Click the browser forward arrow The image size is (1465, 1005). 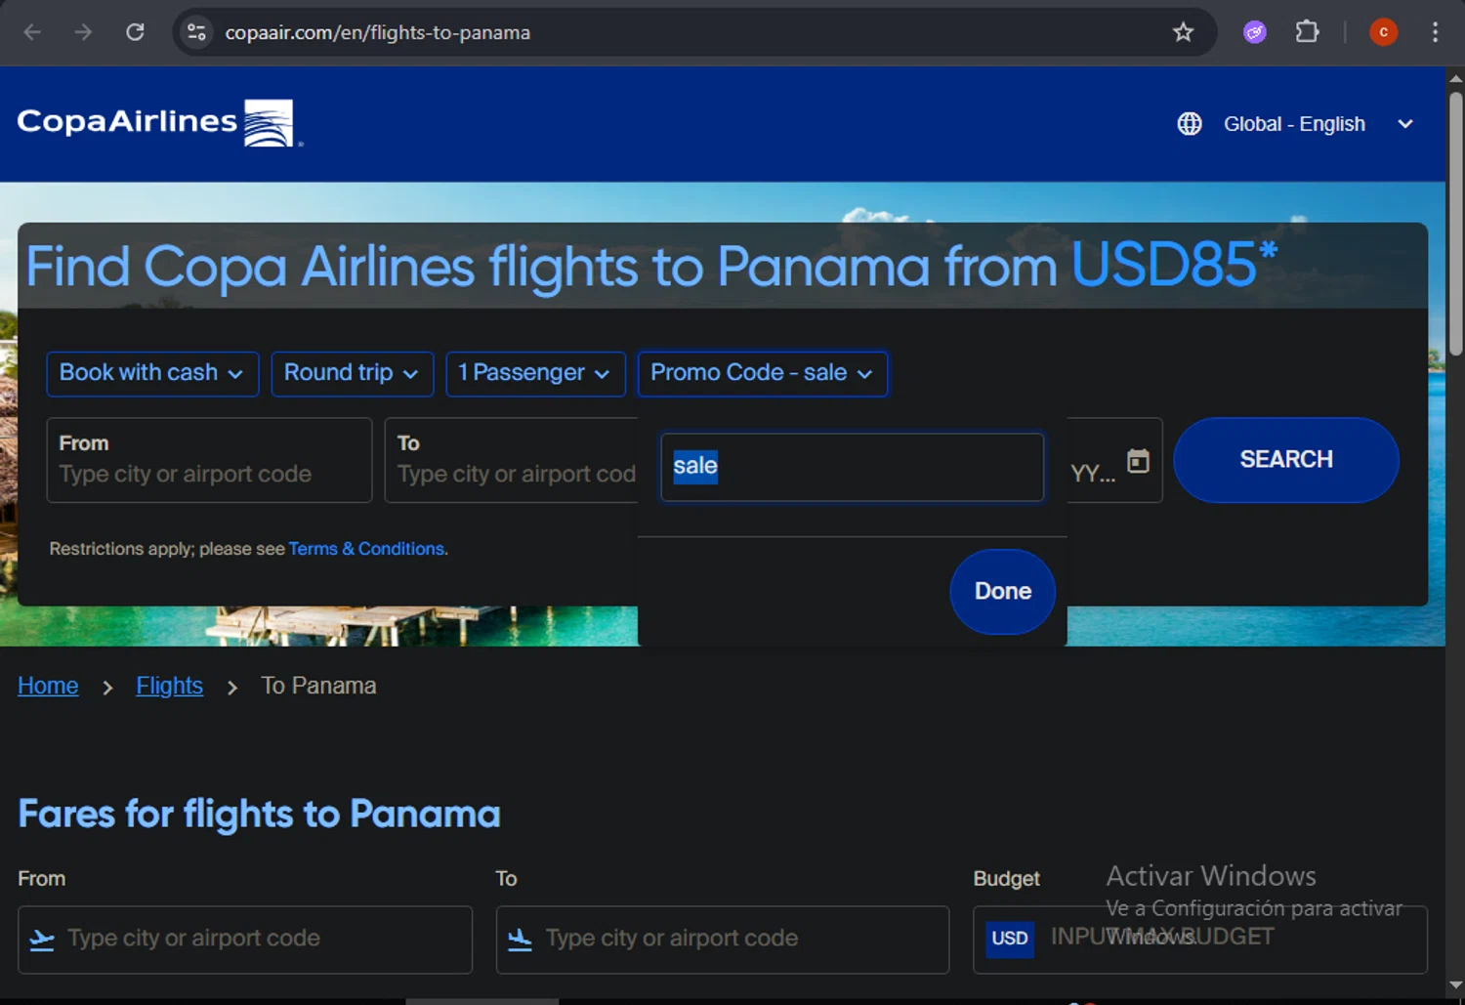click(x=84, y=32)
